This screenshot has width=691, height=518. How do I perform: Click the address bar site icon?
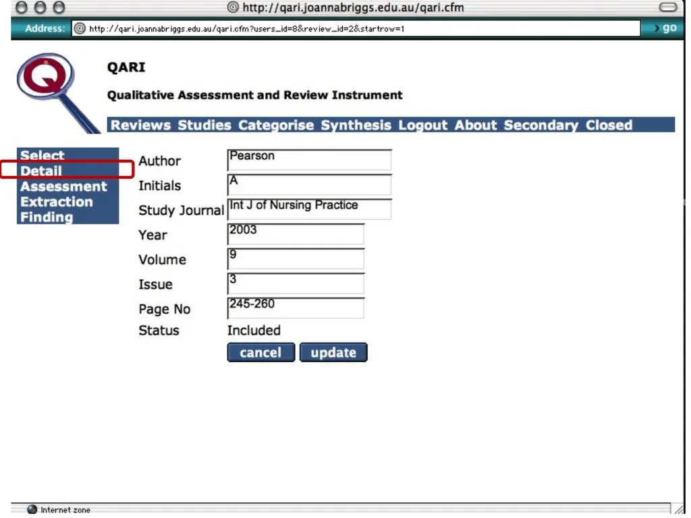80,28
